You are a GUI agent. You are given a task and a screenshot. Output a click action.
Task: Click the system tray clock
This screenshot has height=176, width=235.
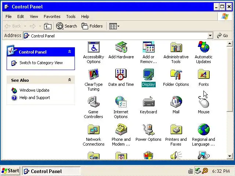tap(221, 171)
